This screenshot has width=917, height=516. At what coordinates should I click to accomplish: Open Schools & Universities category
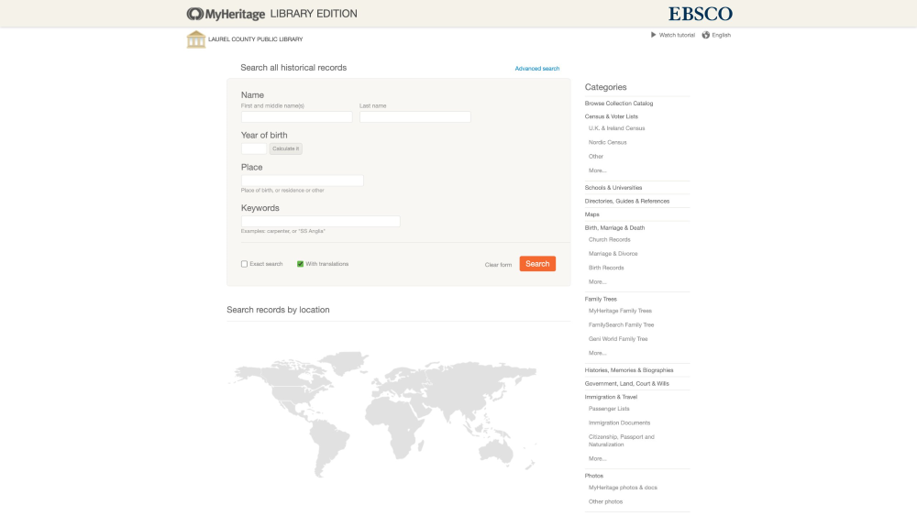click(613, 188)
